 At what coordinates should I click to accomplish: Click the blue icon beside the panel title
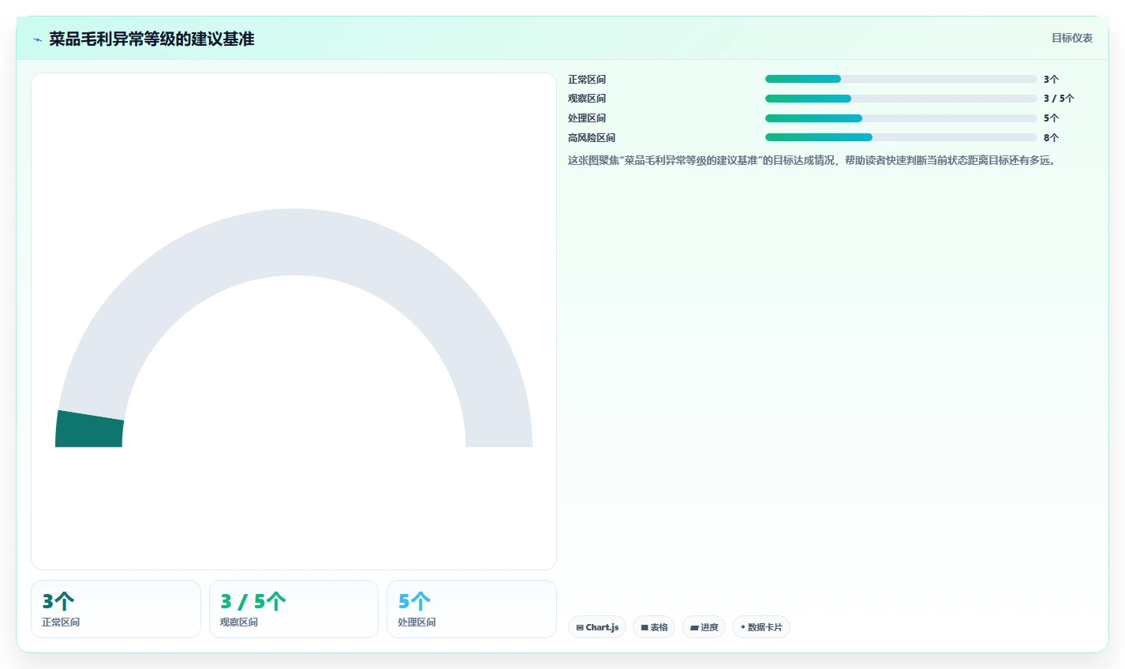[x=37, y=39]
